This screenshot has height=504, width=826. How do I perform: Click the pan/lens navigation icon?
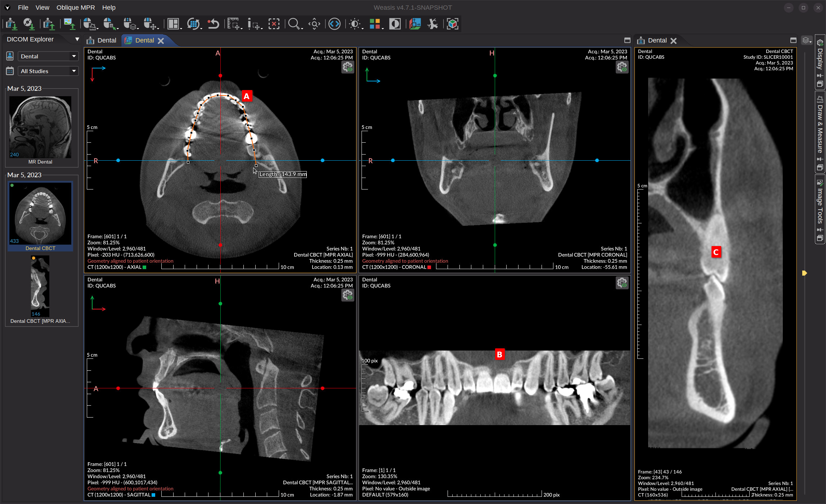click(314, 24)
